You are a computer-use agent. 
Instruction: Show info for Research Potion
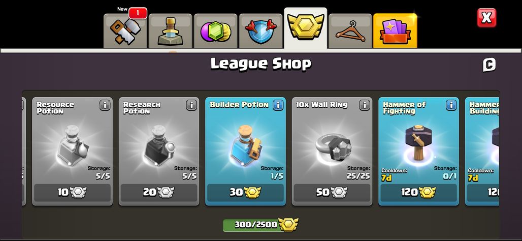click(x=191, y=105)
